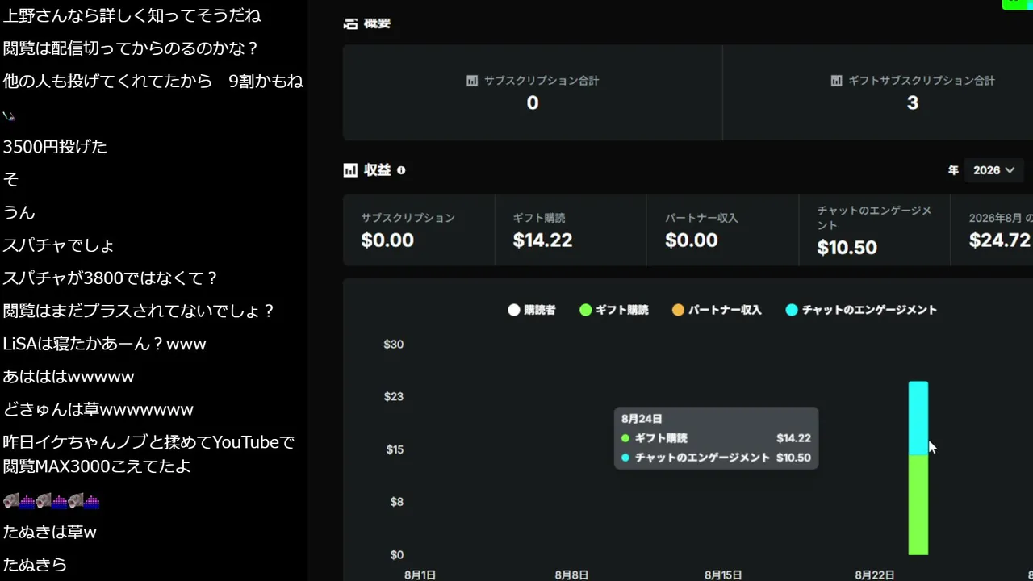Toggle the パートナー収入 legend series

click(x=717, y=310)
